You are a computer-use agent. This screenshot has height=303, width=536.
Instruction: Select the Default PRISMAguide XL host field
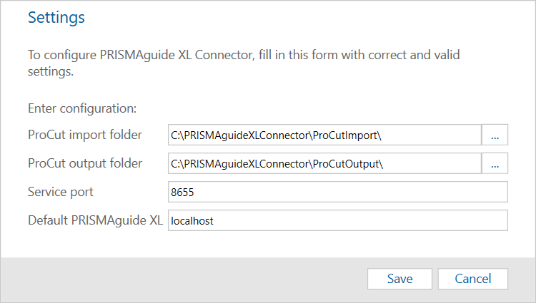point(337,221)
